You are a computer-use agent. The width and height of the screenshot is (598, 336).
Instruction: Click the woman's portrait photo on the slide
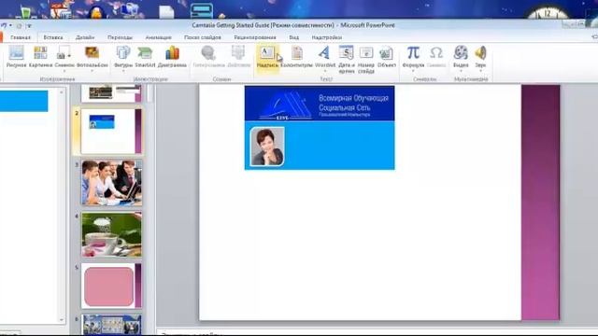(x=267, y=147)
